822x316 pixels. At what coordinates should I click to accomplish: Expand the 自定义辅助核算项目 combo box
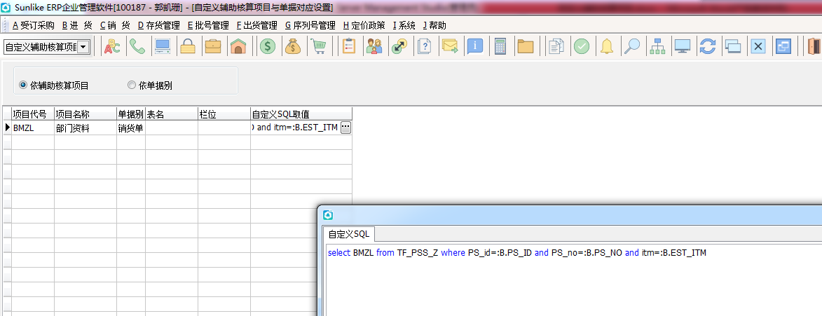click(83, 47)
